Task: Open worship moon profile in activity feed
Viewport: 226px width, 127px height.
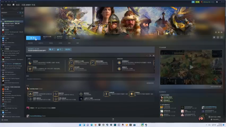Action: (34, 89)
